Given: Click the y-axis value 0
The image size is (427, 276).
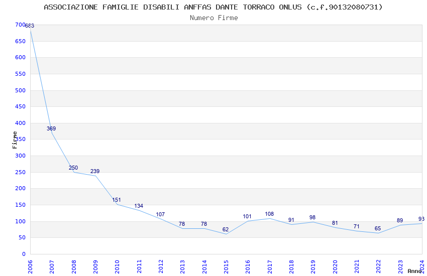Looking at the screenshot, I should (24, 254).
